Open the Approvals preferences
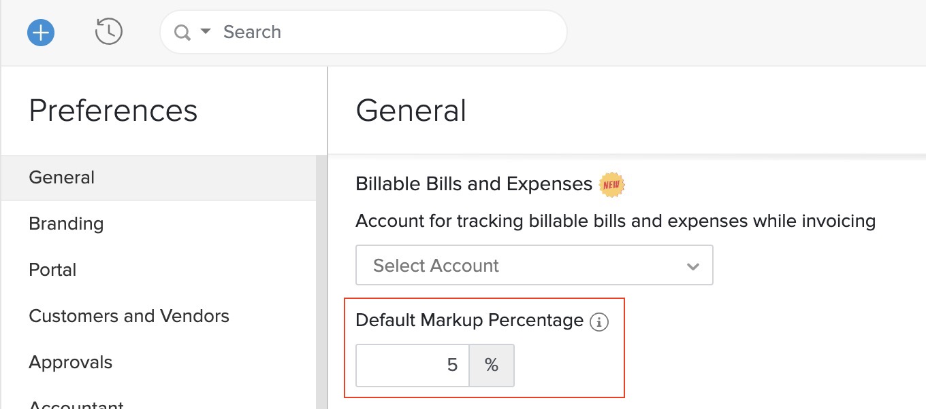This screenshot has height=409, width=926. 70,362
